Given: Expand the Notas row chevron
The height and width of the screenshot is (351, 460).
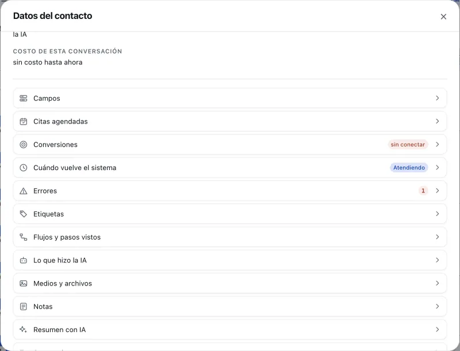Looking at the screenshot, I should [x=437, y=306].
